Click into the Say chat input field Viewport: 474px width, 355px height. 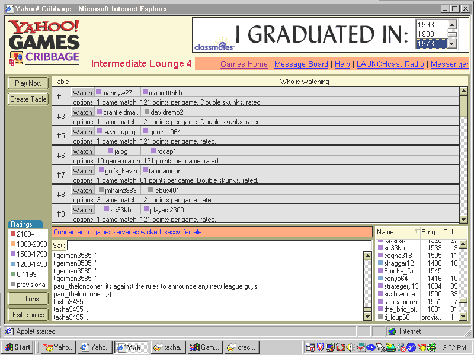pos(219,245)
